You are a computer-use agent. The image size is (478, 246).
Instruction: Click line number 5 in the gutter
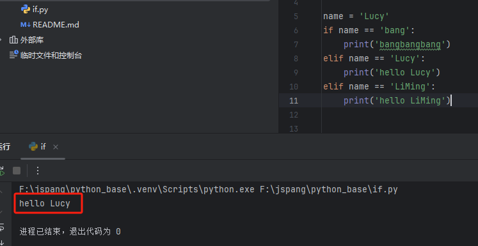[296, 17]
